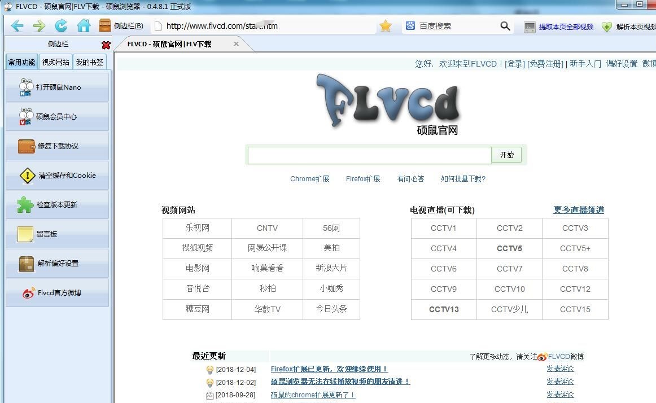656x403 pixels.
Task: Open the home page icon
Action: (x=84, y=26)
